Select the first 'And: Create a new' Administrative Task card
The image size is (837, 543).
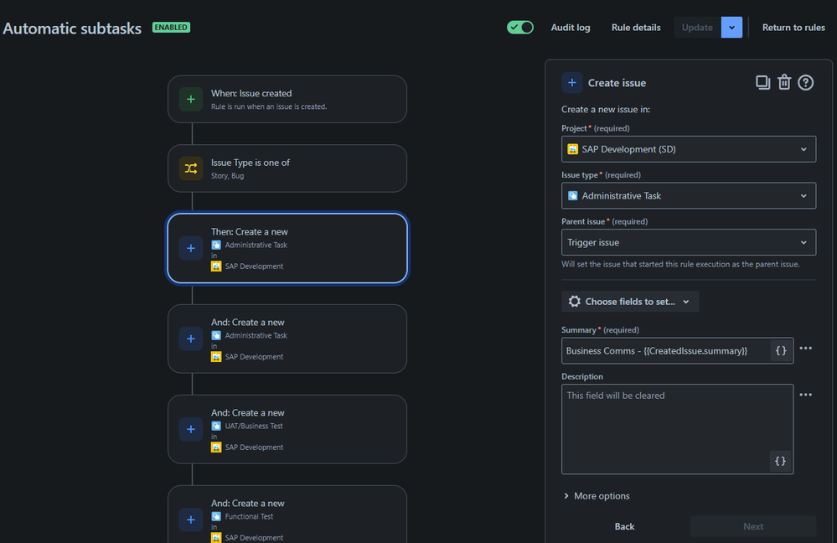pos(287,339)
